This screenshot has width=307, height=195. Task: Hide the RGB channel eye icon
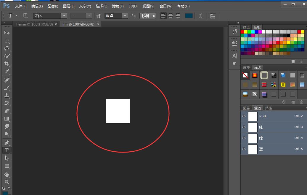click(244, 116)
